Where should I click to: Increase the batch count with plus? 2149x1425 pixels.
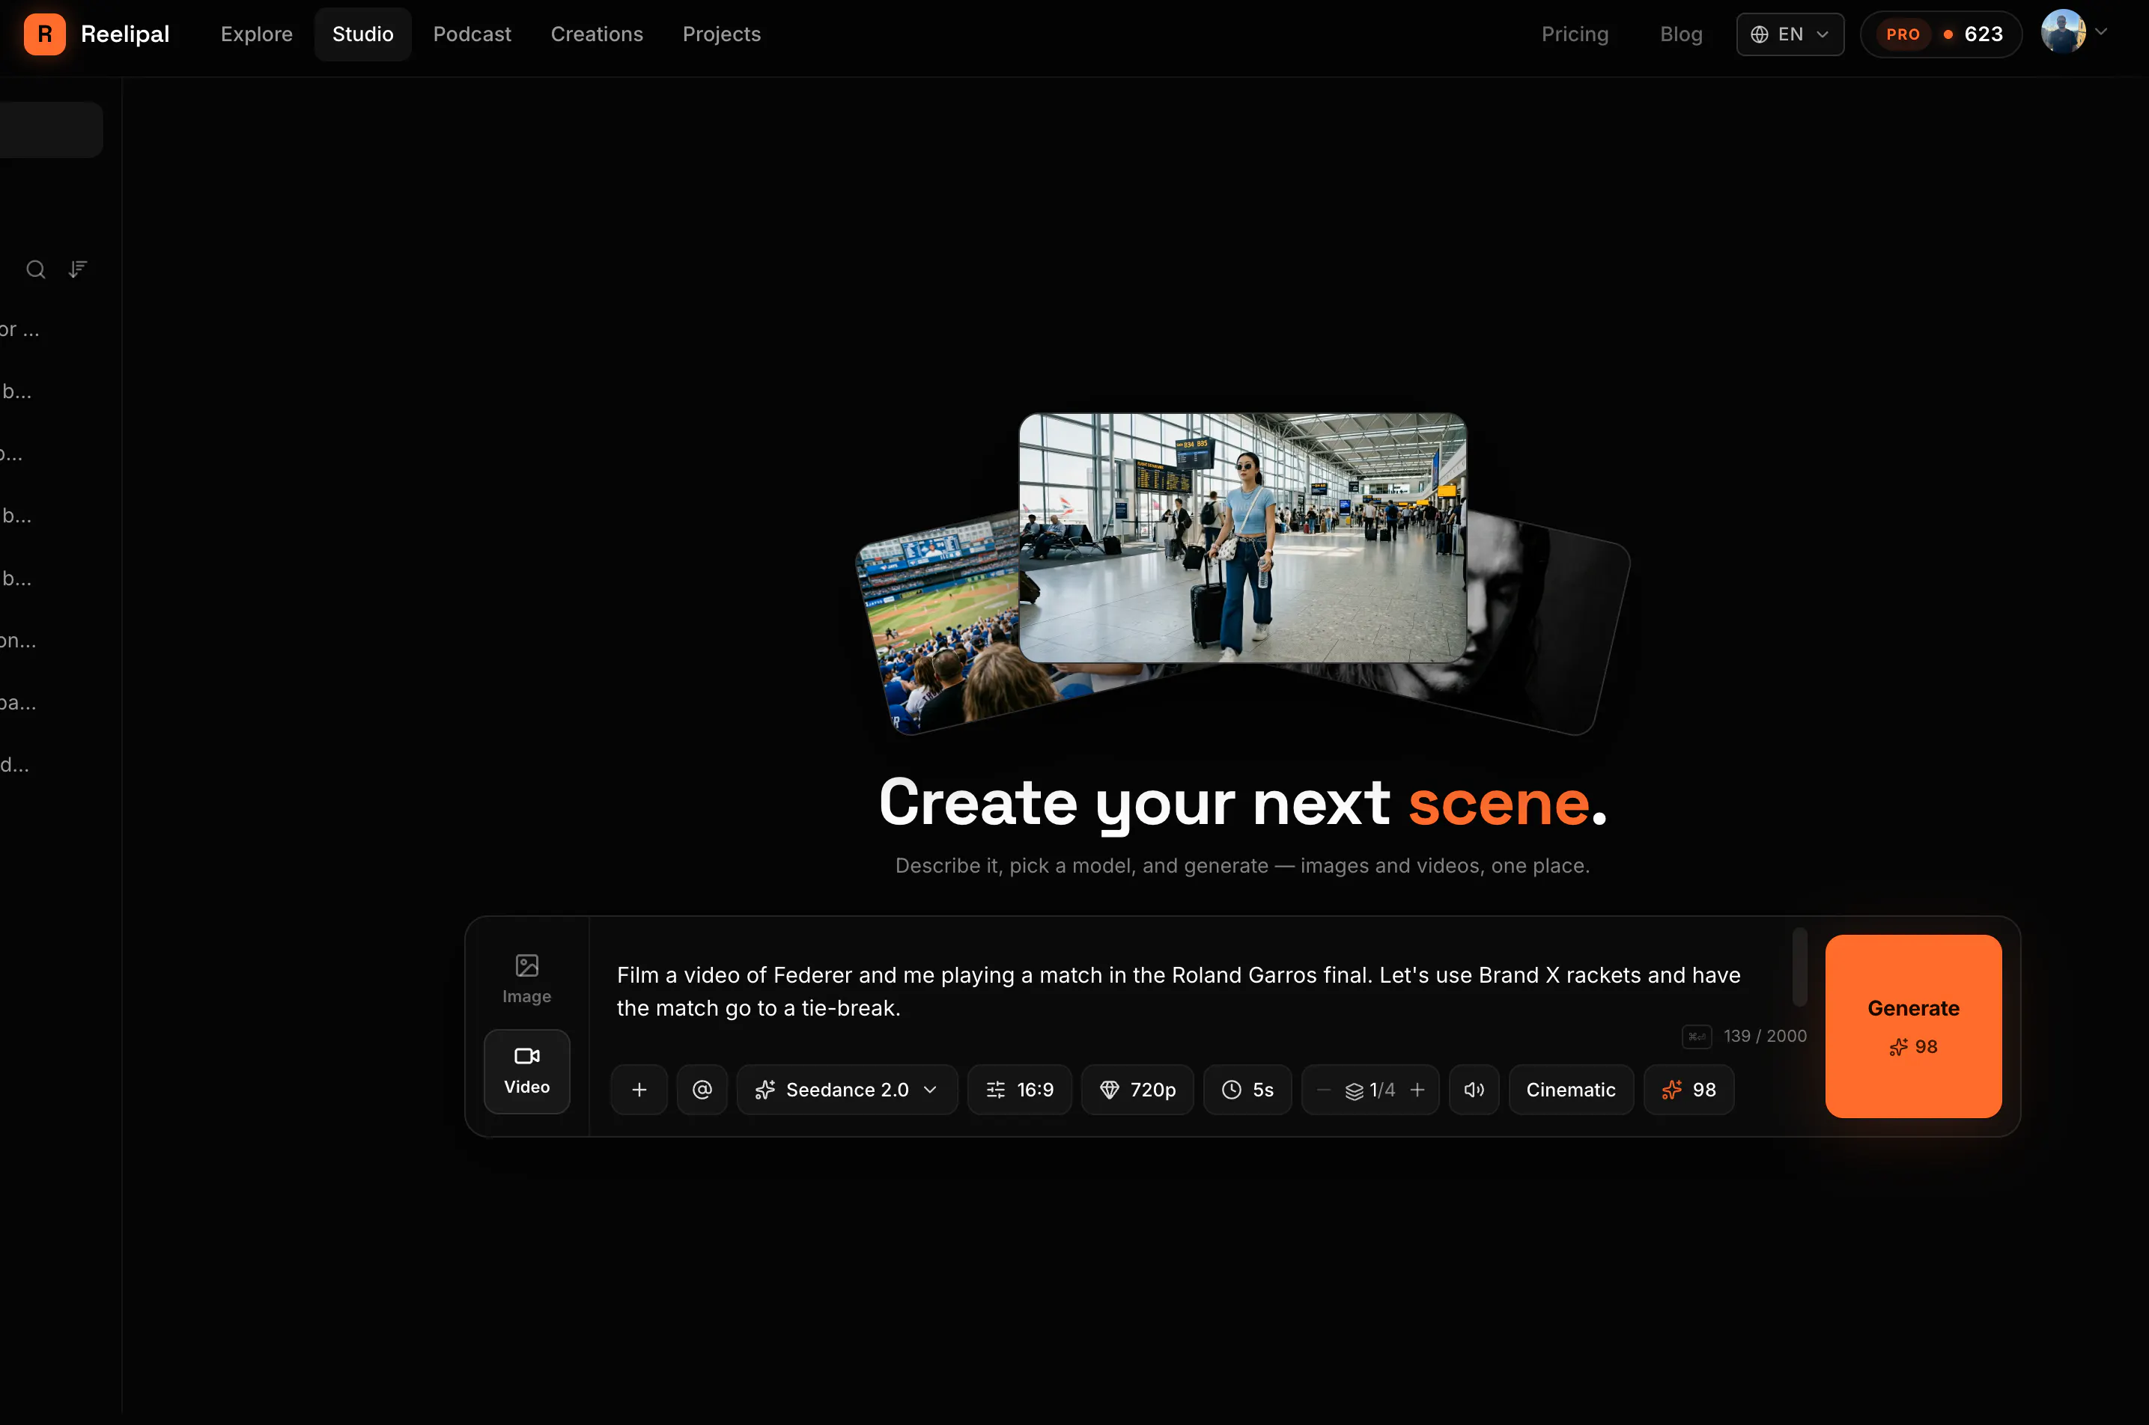click(x=1417, y=1090)
